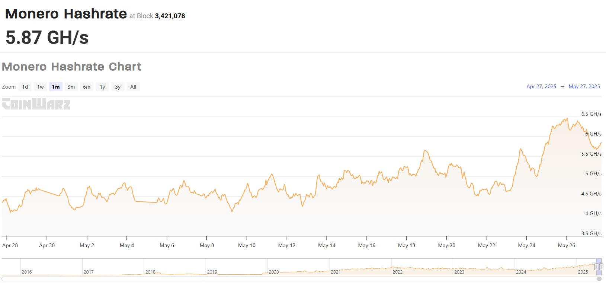The width and height of the screenshot is (606, 287).
Task: Click the May 26 x-axis label
Action: 567,245
